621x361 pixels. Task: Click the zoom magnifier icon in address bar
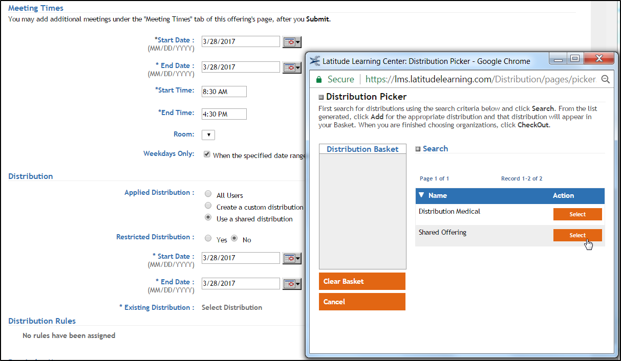pyautogui.click(x=605, y=79)
